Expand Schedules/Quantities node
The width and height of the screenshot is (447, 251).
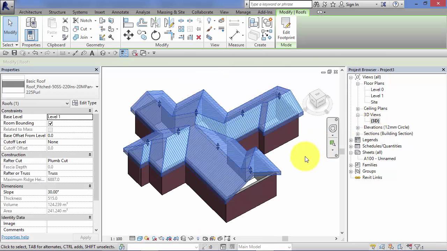click(351, 146)
